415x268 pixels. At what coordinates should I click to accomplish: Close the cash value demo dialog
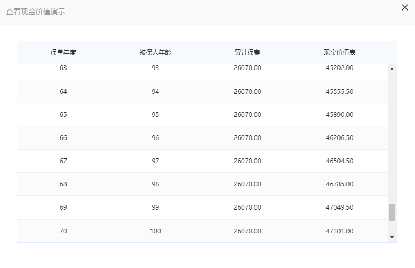pos(404,7)
